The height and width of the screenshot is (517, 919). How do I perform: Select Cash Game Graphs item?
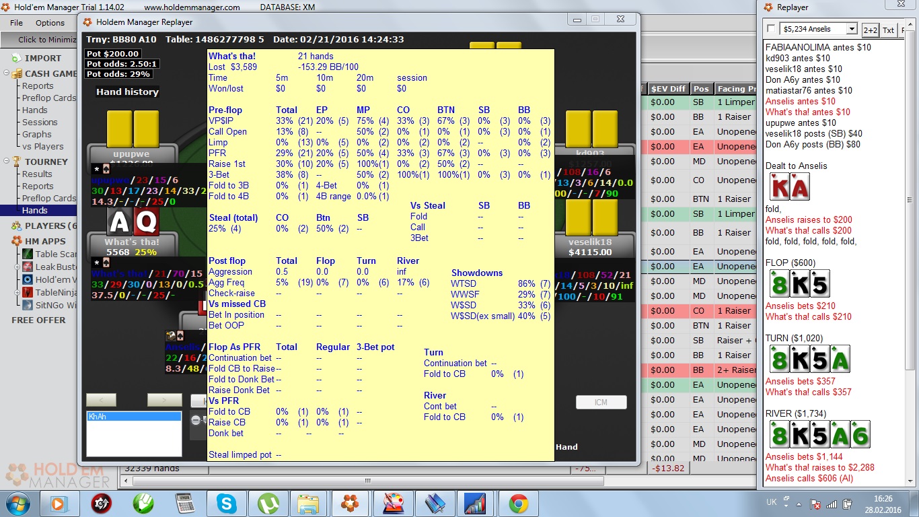click(37, 134)
